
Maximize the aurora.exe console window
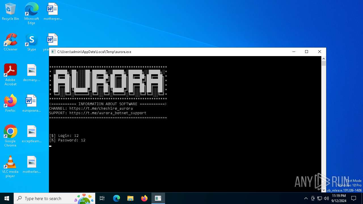click(307, 52)
